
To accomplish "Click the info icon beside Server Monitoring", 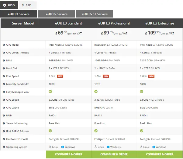I will point(4,123).
